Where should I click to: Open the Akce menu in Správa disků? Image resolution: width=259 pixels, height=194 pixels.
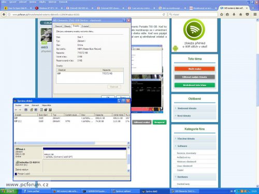[26, 105]
